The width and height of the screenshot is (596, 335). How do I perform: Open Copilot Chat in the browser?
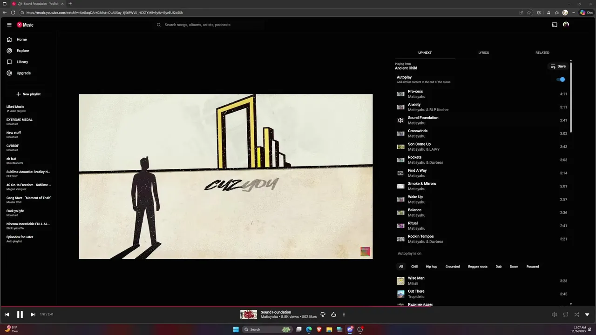point(586,13)
